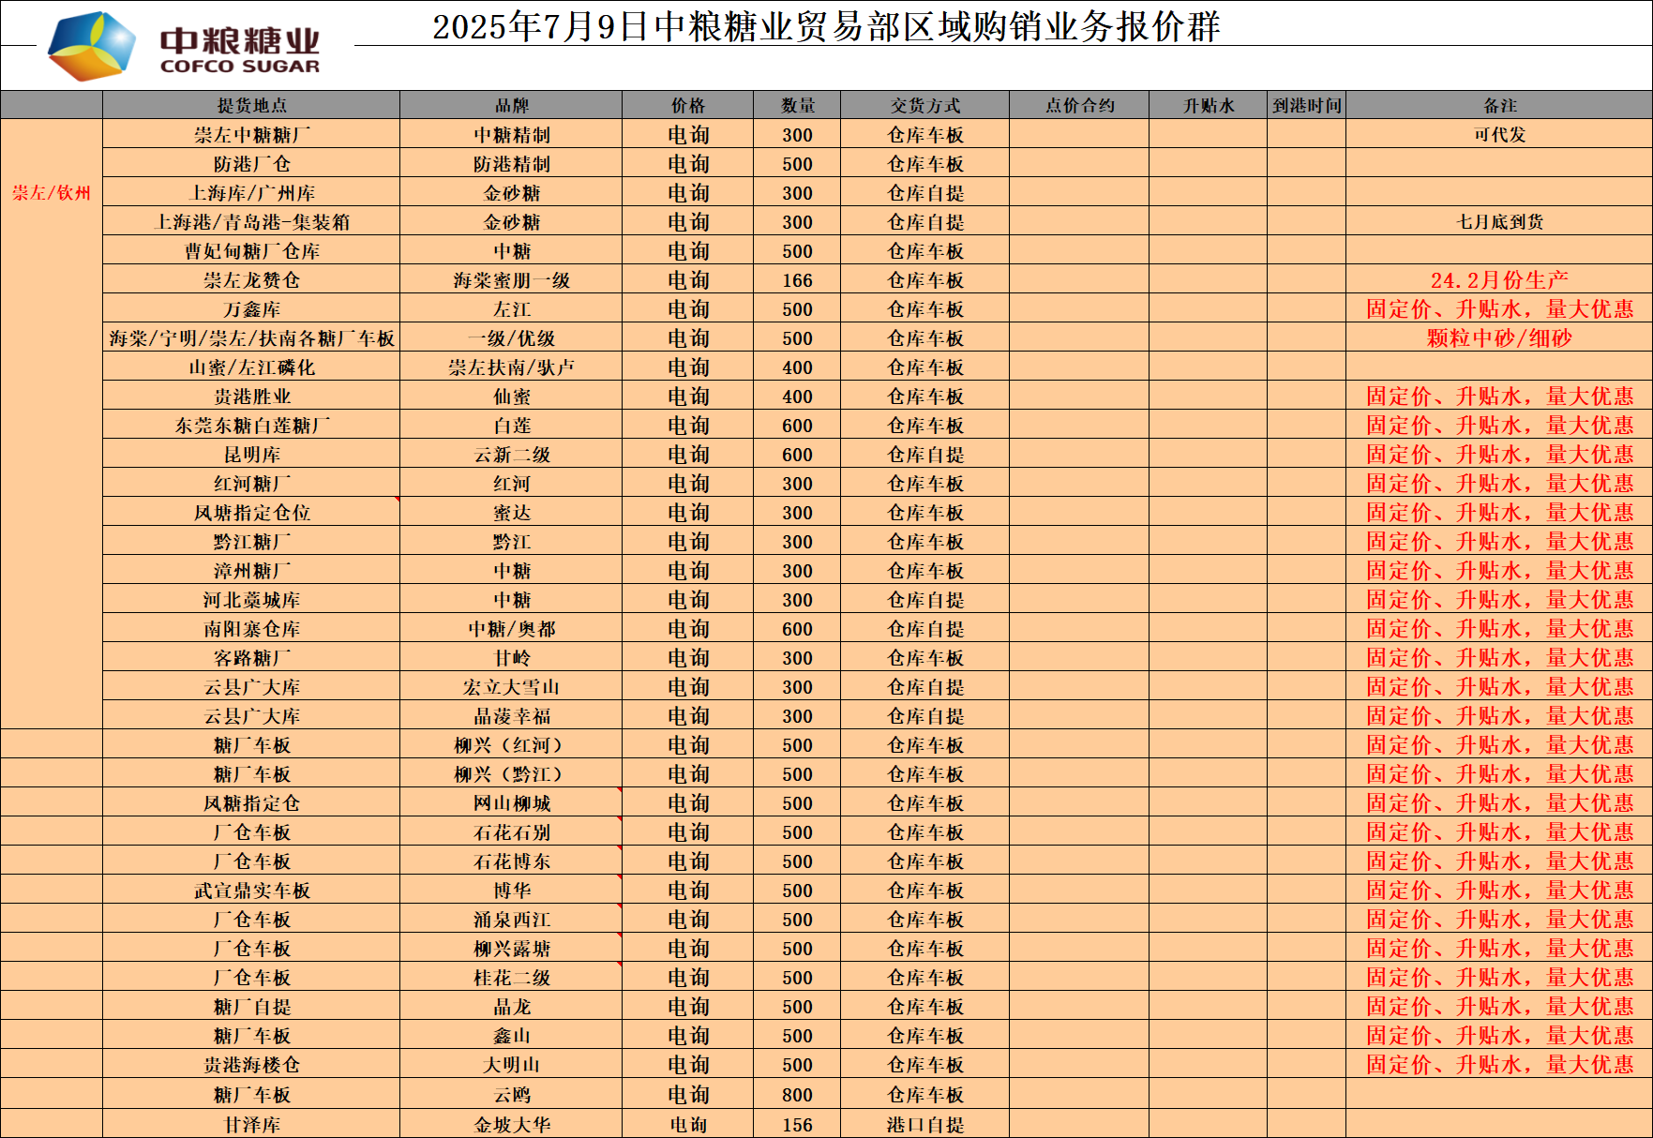Image resolution: width=1653 pixels, height=1138 pixels.
Task: Click the COFCO Sugar logo
Action: [186, 47]
